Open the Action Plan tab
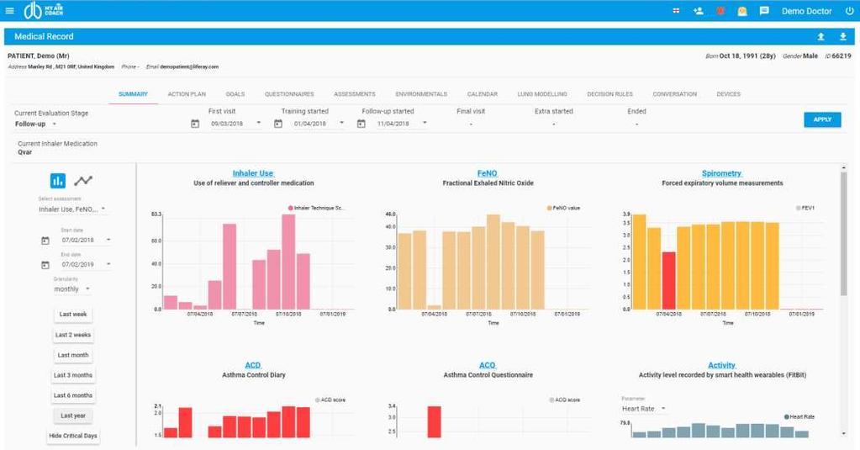This screenshot has width=860, height=450. tap(187, 94)
